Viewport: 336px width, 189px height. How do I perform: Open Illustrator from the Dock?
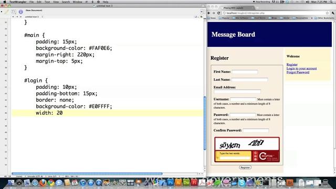[178, 183]
